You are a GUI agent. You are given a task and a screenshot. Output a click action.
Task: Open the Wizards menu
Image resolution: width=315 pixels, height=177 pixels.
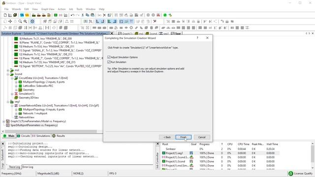[16, 9]
